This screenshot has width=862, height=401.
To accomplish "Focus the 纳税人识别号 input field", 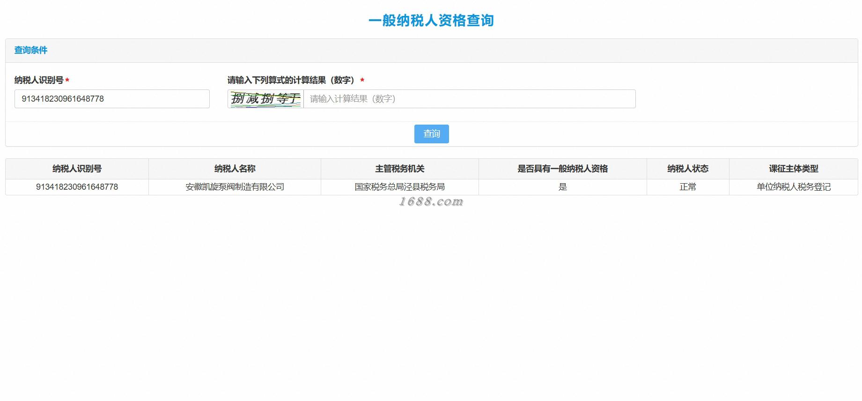I will click(x=112, y=99).
